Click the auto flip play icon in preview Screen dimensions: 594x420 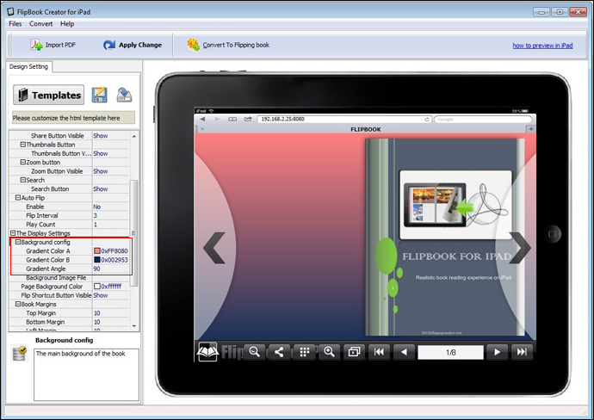point(354,352)
